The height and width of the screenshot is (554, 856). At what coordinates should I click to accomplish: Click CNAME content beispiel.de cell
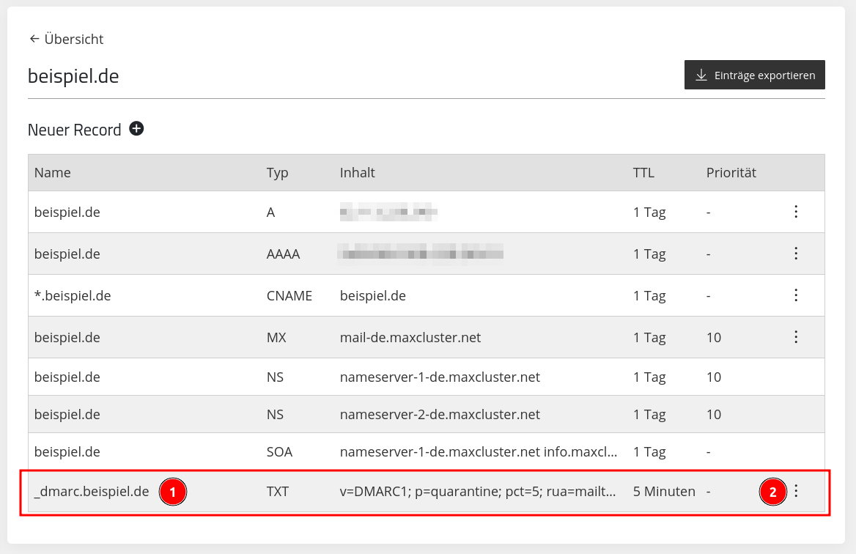tap(373, 295)
